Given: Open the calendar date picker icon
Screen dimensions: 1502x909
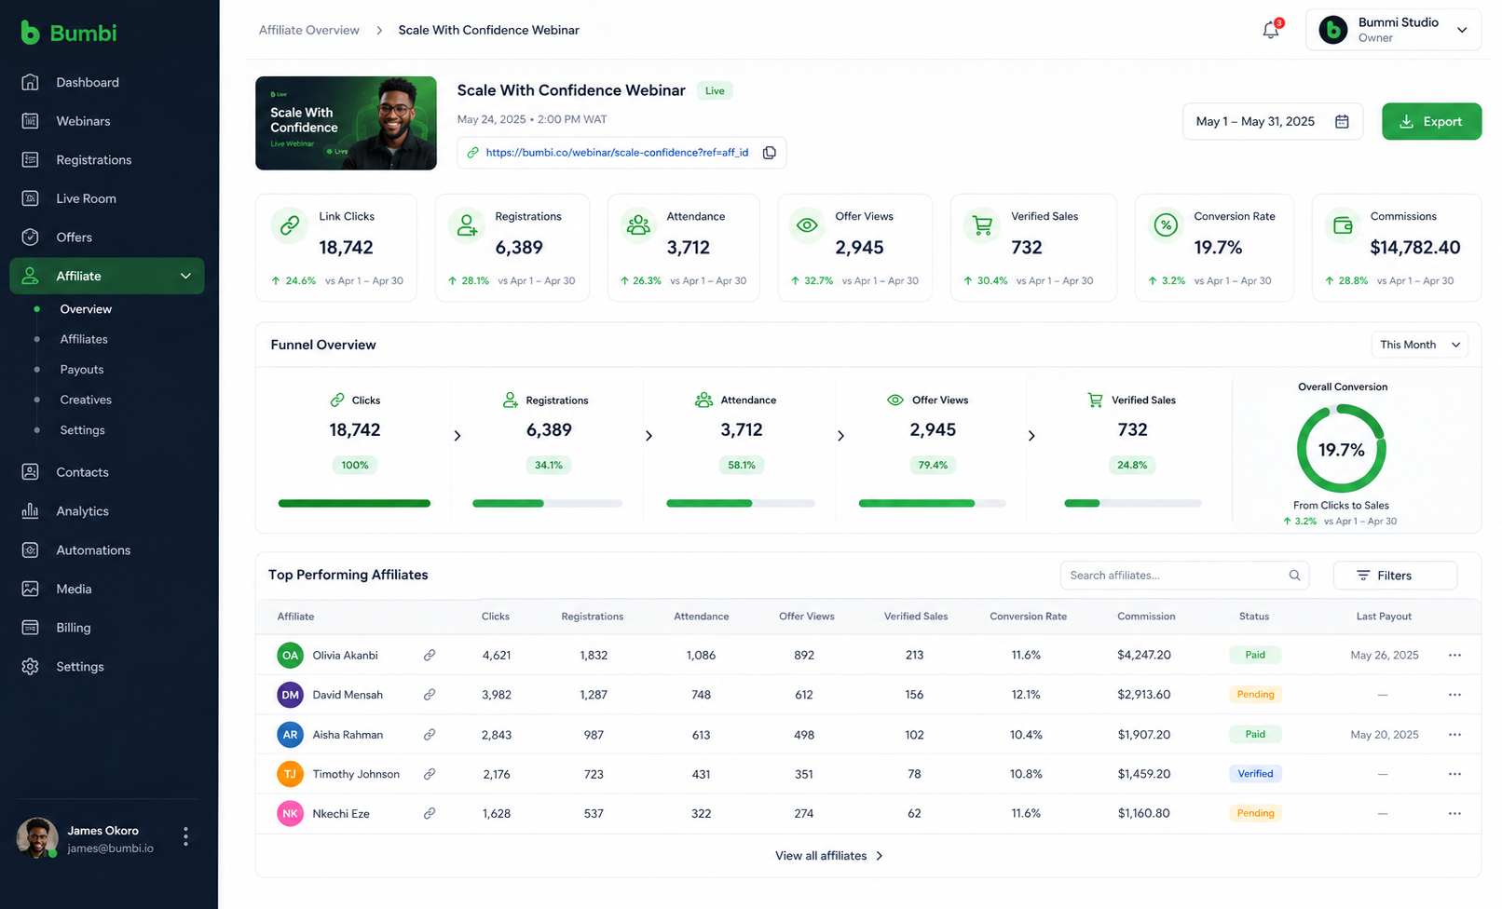Looking at the screenshot, I should coord(1342,122).
